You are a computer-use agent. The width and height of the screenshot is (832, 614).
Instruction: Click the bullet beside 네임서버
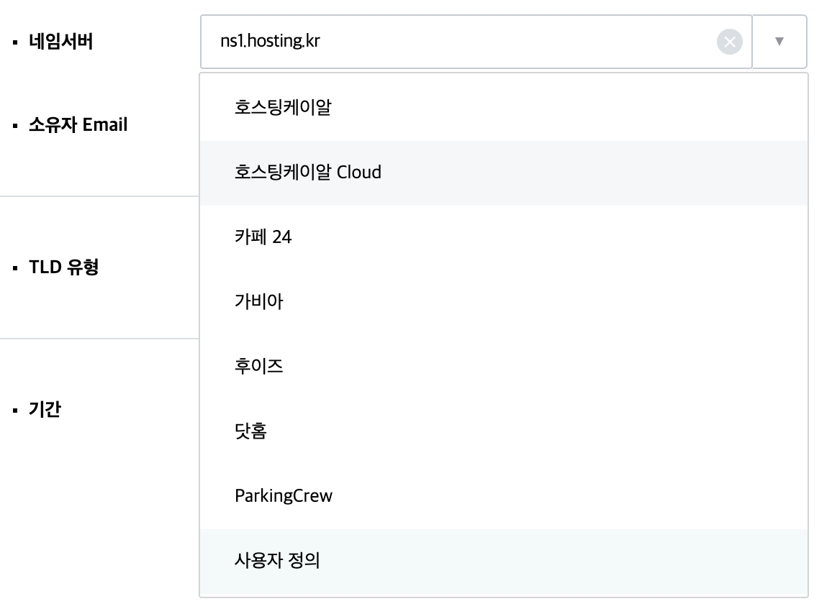pos(15,42)
